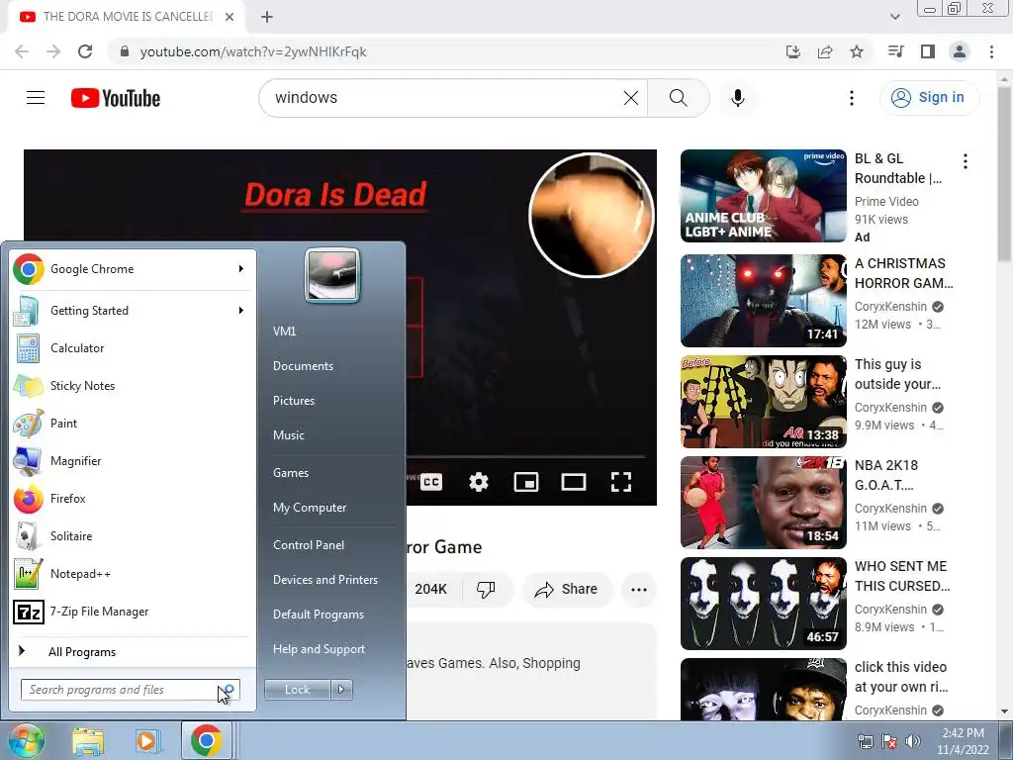Dislike the video

tap(486, 589)
